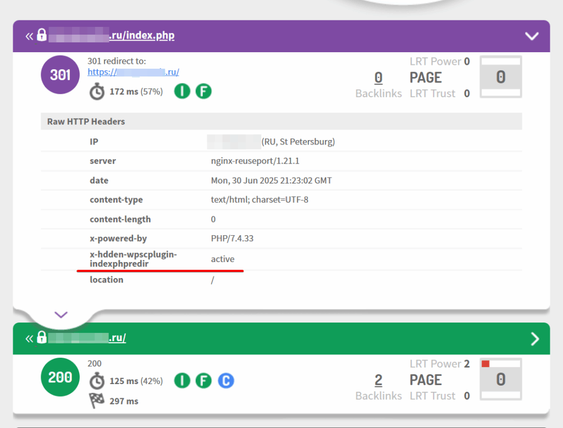This screenshot has height=428, width=563.
Task: Click the green I icon beside 172 ms
Action: pyautogui.click(x=182, y=91)
